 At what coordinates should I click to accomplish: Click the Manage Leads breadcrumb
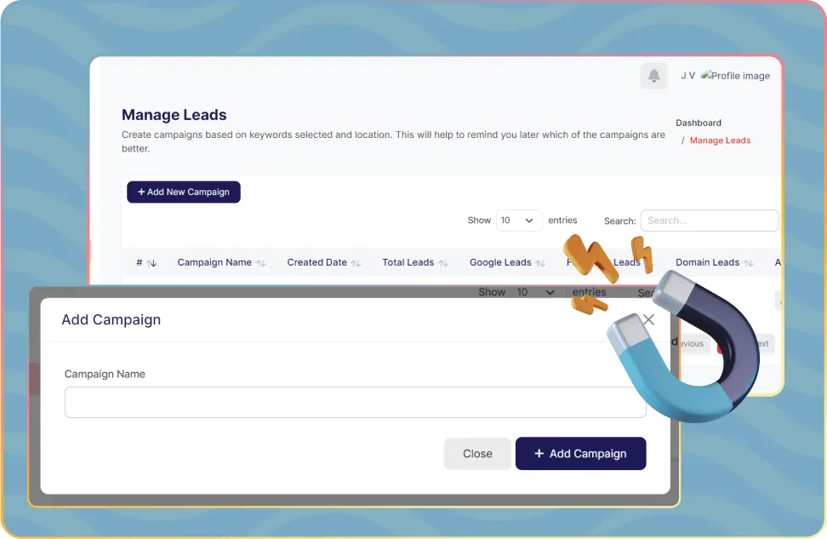click(x=720, y=140)
